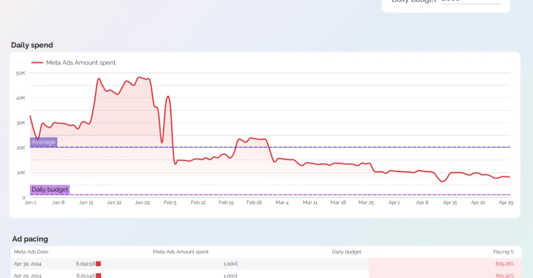Click the purple Average label on the chart
The height and width of the screenshot is (278, 533).
43,142
